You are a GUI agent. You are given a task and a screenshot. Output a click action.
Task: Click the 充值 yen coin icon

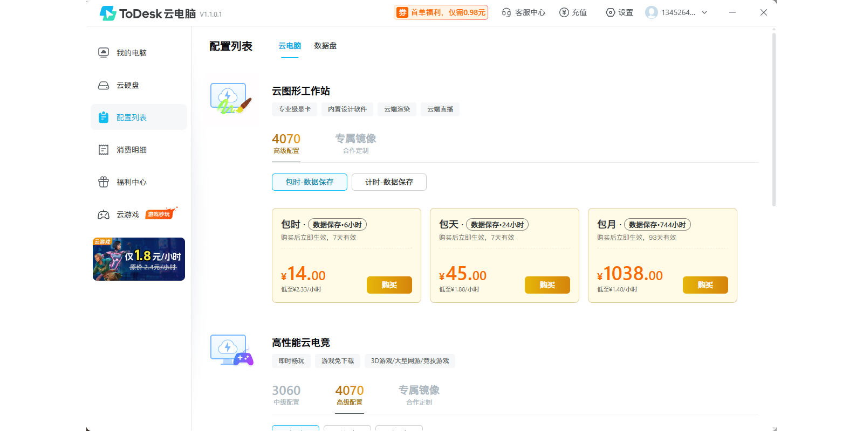pos(564,12)
